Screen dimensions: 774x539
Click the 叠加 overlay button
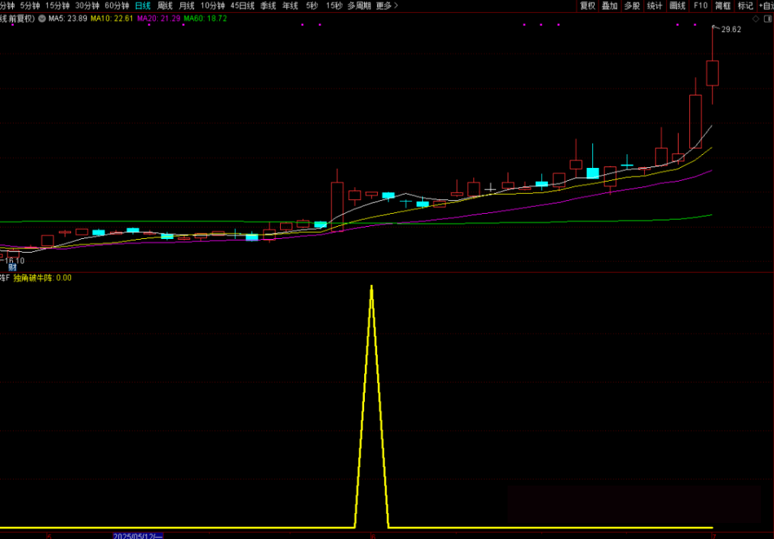[609, 5]
